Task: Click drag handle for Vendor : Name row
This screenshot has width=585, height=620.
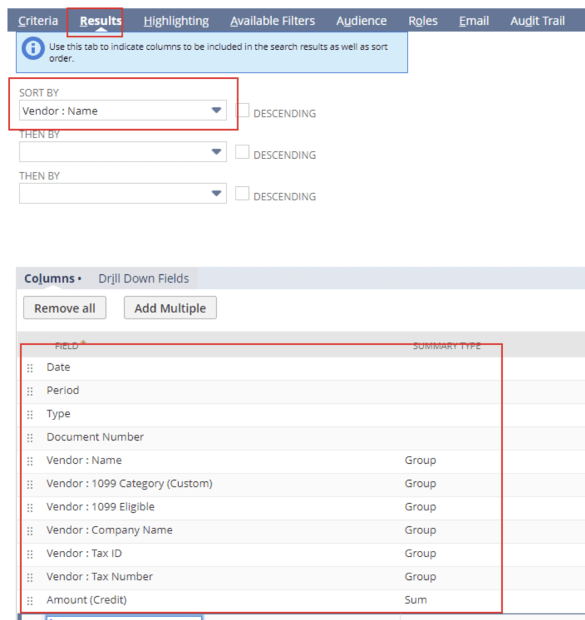Action: [x=30, y=461]
